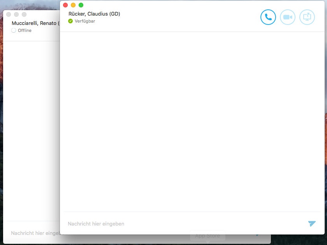Maximize the Mucciarelli, Renato chat window
This screenshot has height=245, width=327.
[24, 14]
